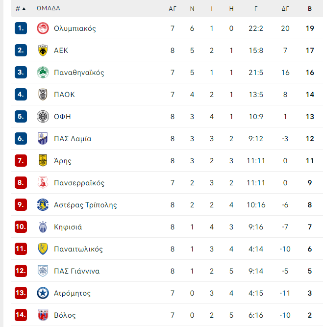Open the AEK team logo
The height and width of the screenshot is (327, 323).
pyautogui.click(x=43, y=50)
